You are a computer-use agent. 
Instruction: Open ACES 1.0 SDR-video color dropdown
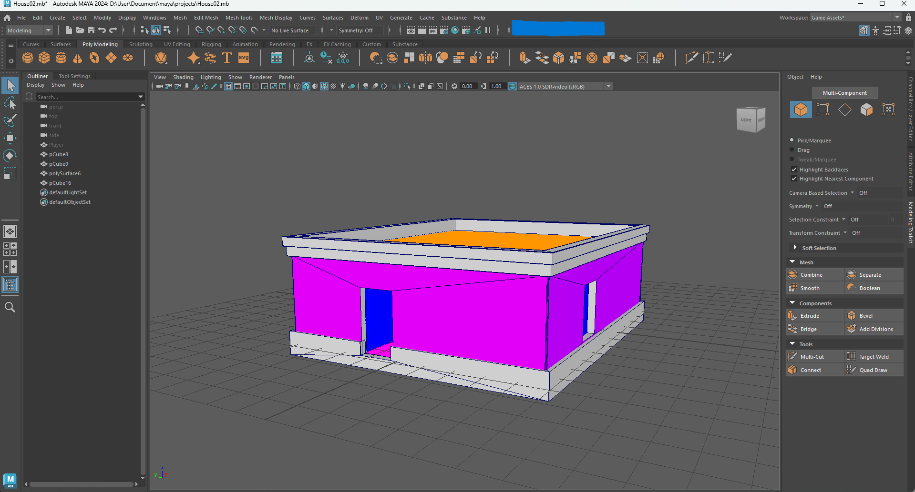pyautogui.click(x=565, y=86)
